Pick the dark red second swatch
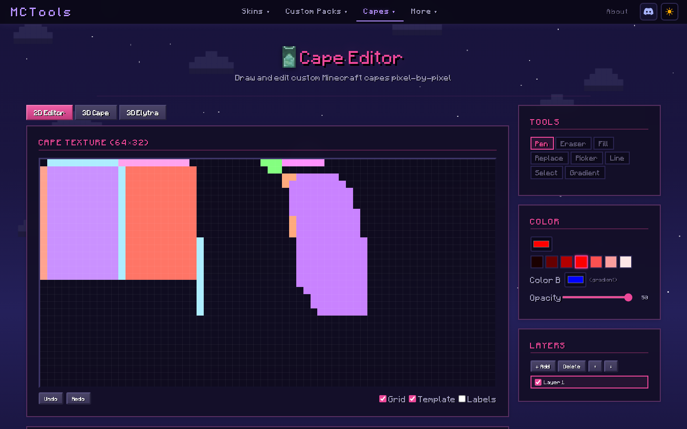 point(552,262)
